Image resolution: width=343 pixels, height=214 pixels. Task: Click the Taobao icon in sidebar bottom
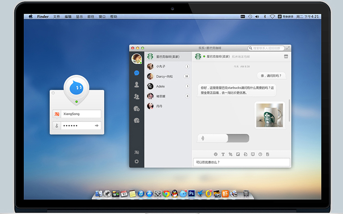coord(136,152)
